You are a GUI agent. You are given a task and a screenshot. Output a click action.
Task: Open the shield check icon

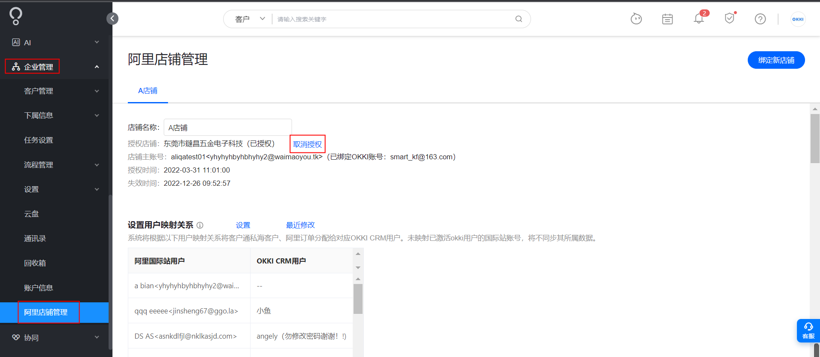tap(729, 18)
